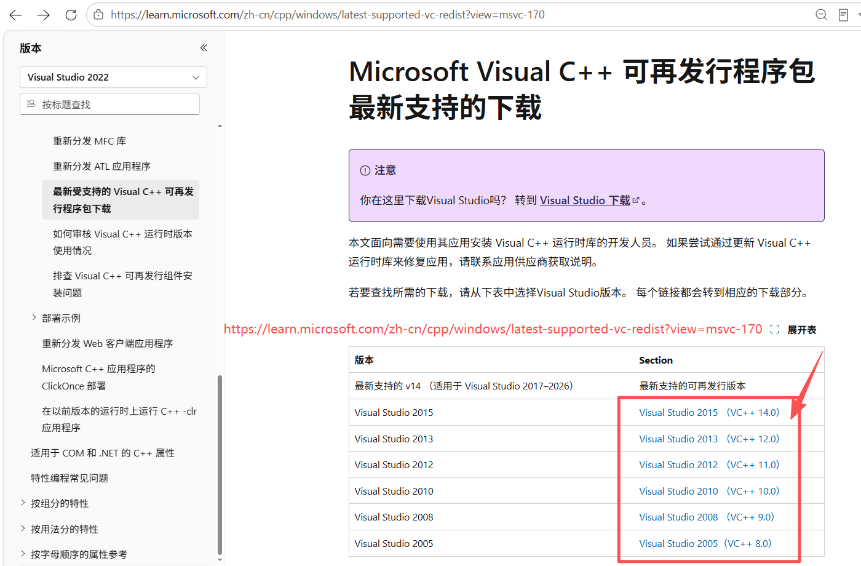This screenshot has height=566, width=861.
Task: Expand the 部署示例 tree node
Action: pos(34,317)
